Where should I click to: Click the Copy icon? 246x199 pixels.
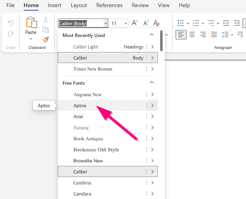[x=46, y=30]
